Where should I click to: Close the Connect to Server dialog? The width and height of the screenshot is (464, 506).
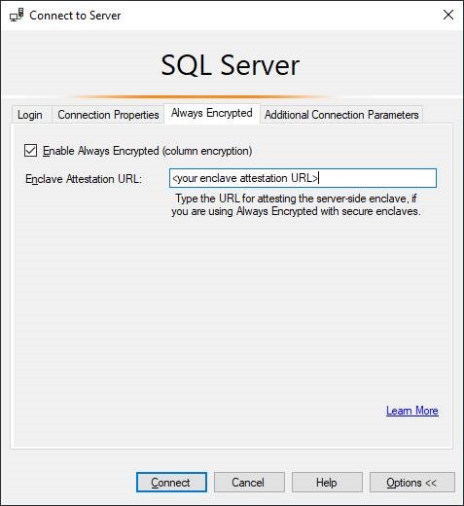[x=448, y=15]
